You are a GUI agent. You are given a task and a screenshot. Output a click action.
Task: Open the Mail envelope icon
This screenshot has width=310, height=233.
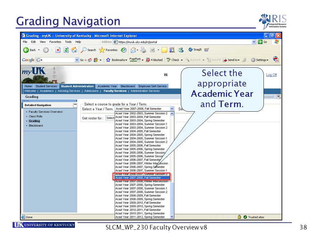pos(133,50)
